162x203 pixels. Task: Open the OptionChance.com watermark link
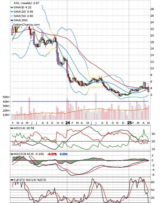click(x=26, y=25)
